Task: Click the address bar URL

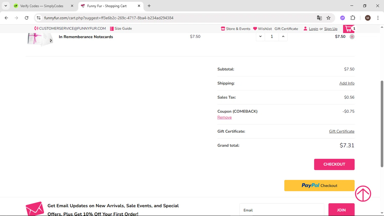Action: click(x=109, y=18)
